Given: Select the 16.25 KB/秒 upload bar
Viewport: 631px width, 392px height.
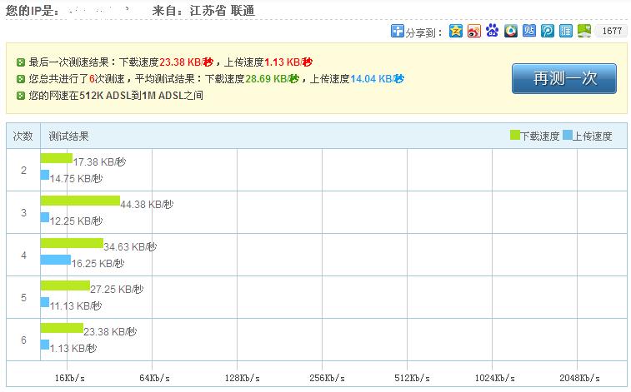Looking at the screenshot, I should (x=56, y=260).
